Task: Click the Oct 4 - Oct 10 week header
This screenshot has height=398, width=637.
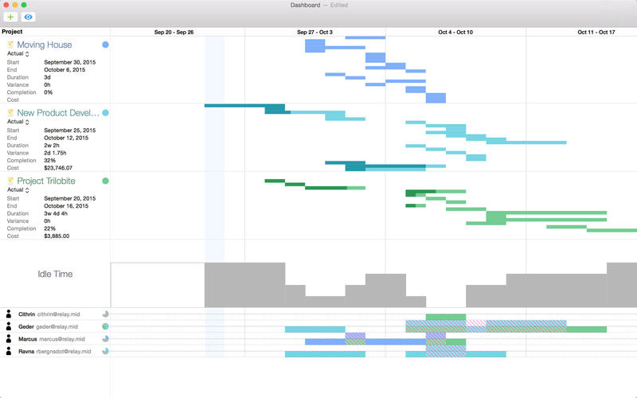Action: (x=455, y=32)
